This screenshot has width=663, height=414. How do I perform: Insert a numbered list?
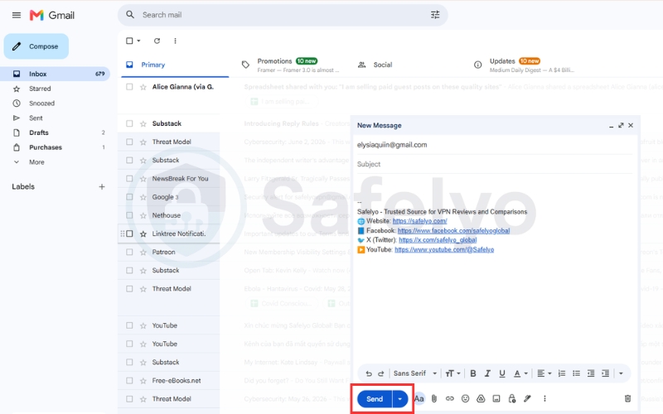[x=562, y=373]
